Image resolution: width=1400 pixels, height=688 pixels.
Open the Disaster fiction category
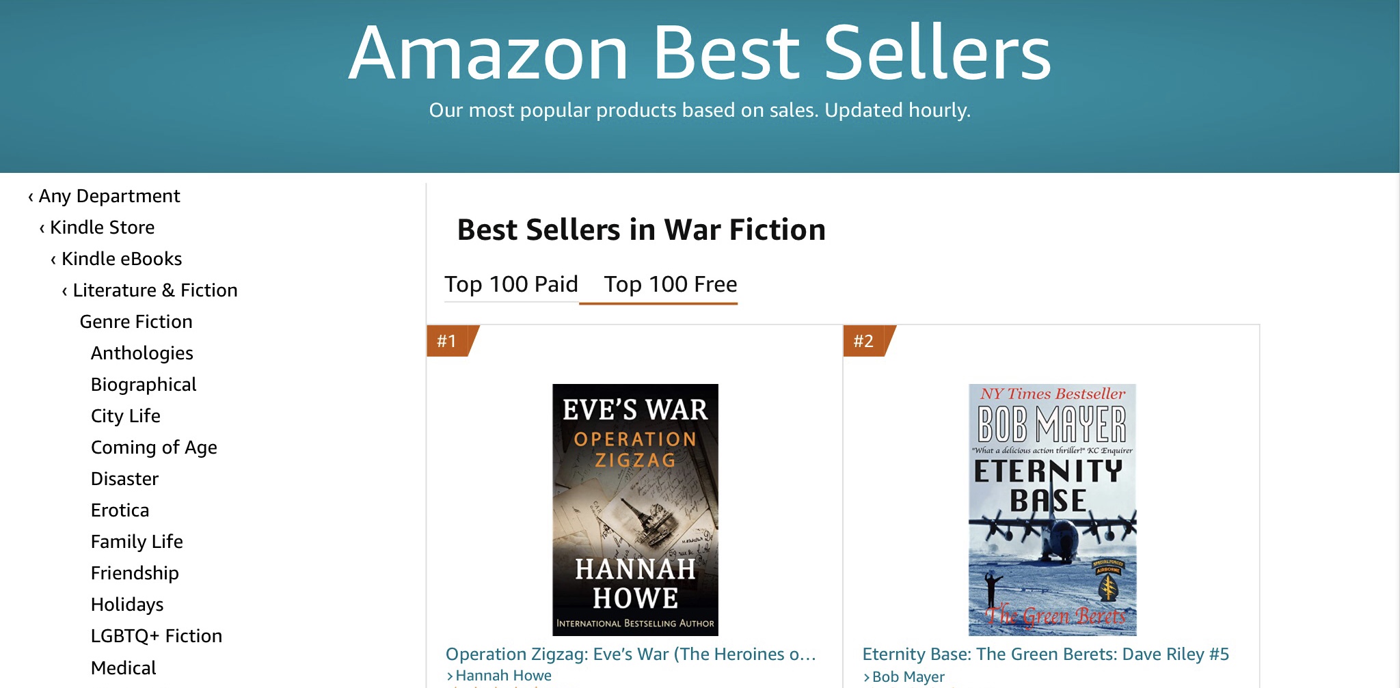click(124, 479)
